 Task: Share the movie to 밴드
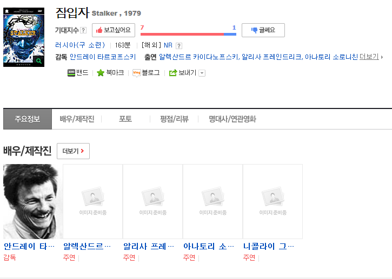coord(78,73)
